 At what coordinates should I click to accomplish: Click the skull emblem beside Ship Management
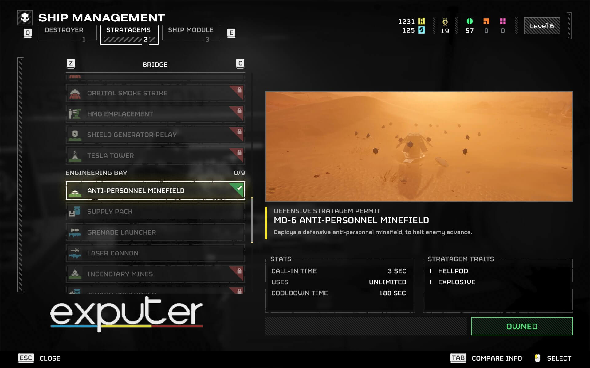25,18
